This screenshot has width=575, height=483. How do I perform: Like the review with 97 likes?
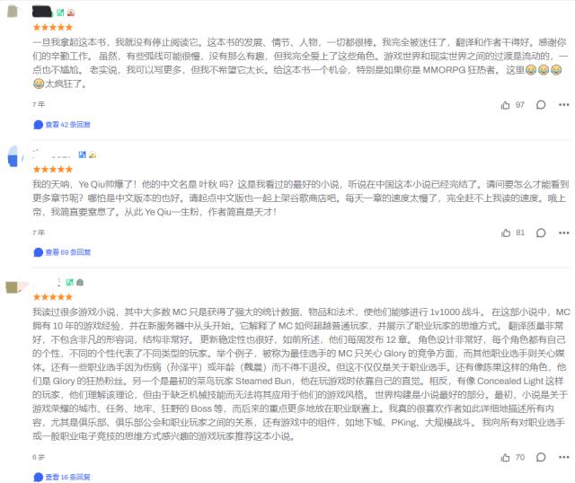pyautogui.click(x=505, y=105)
